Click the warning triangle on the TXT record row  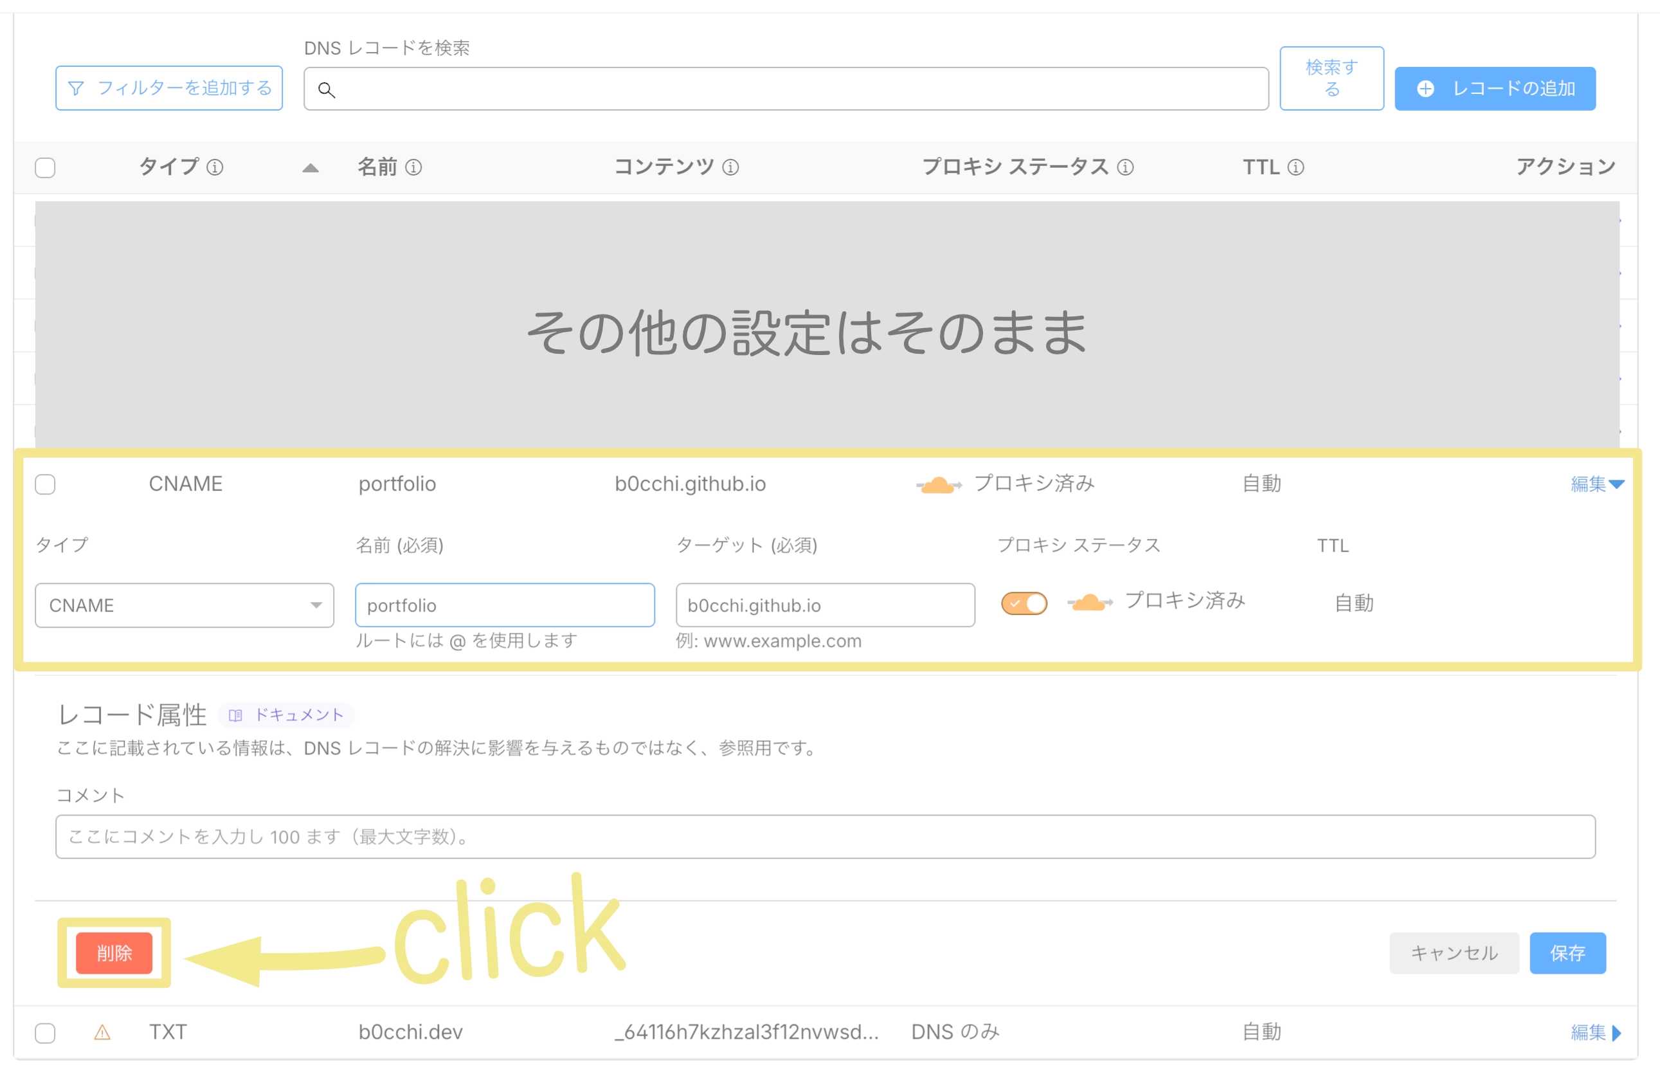(x=102, y=1032)
